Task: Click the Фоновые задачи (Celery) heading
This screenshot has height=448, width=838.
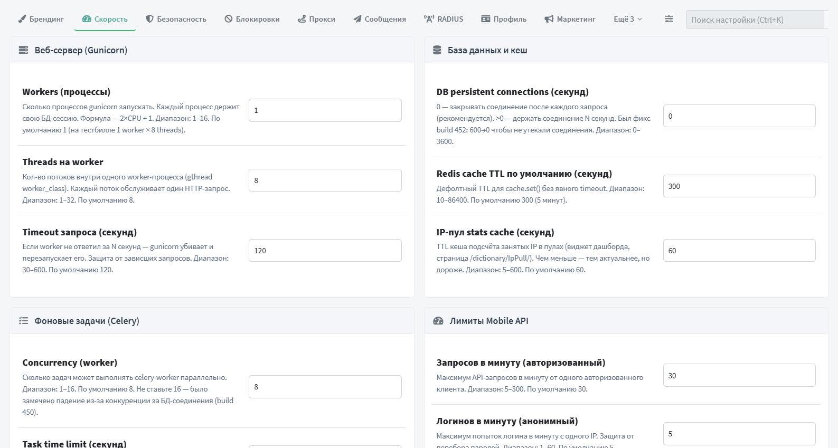Action: coord(87,321)
